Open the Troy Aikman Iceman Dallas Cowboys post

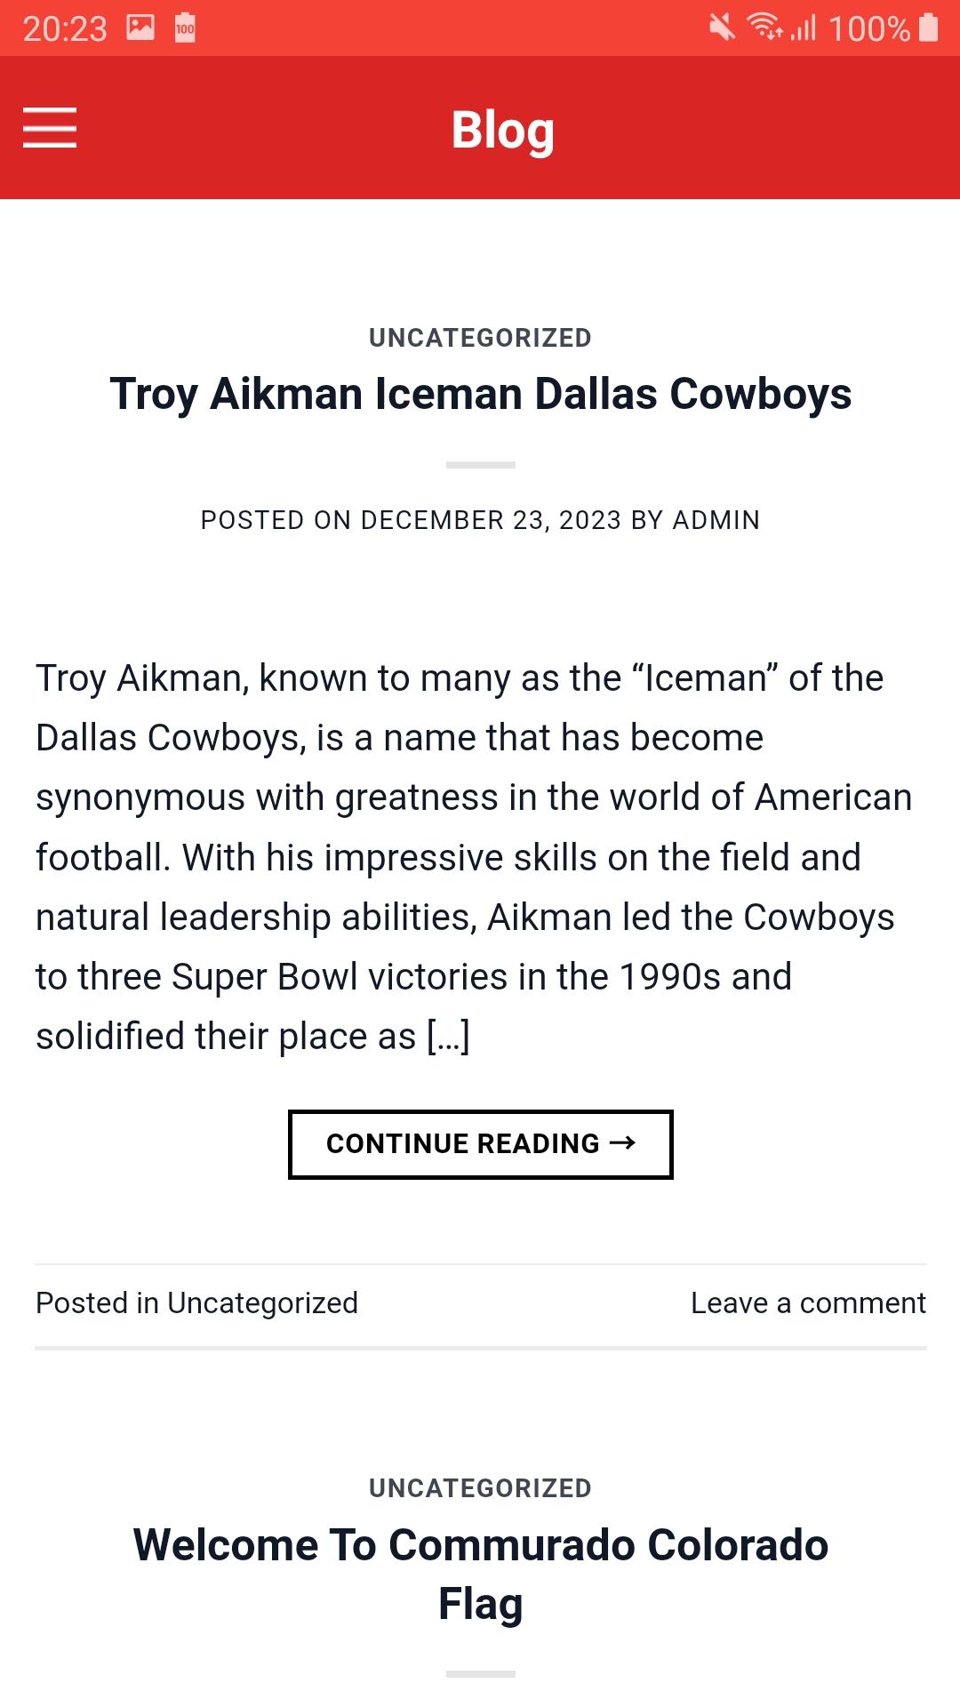[x=480, y=394]
